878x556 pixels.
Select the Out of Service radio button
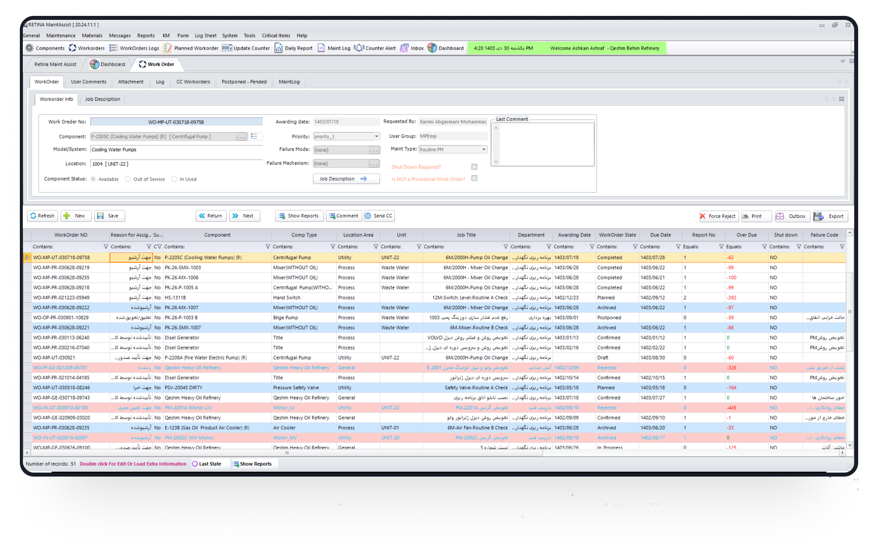[x=128, y=179]
